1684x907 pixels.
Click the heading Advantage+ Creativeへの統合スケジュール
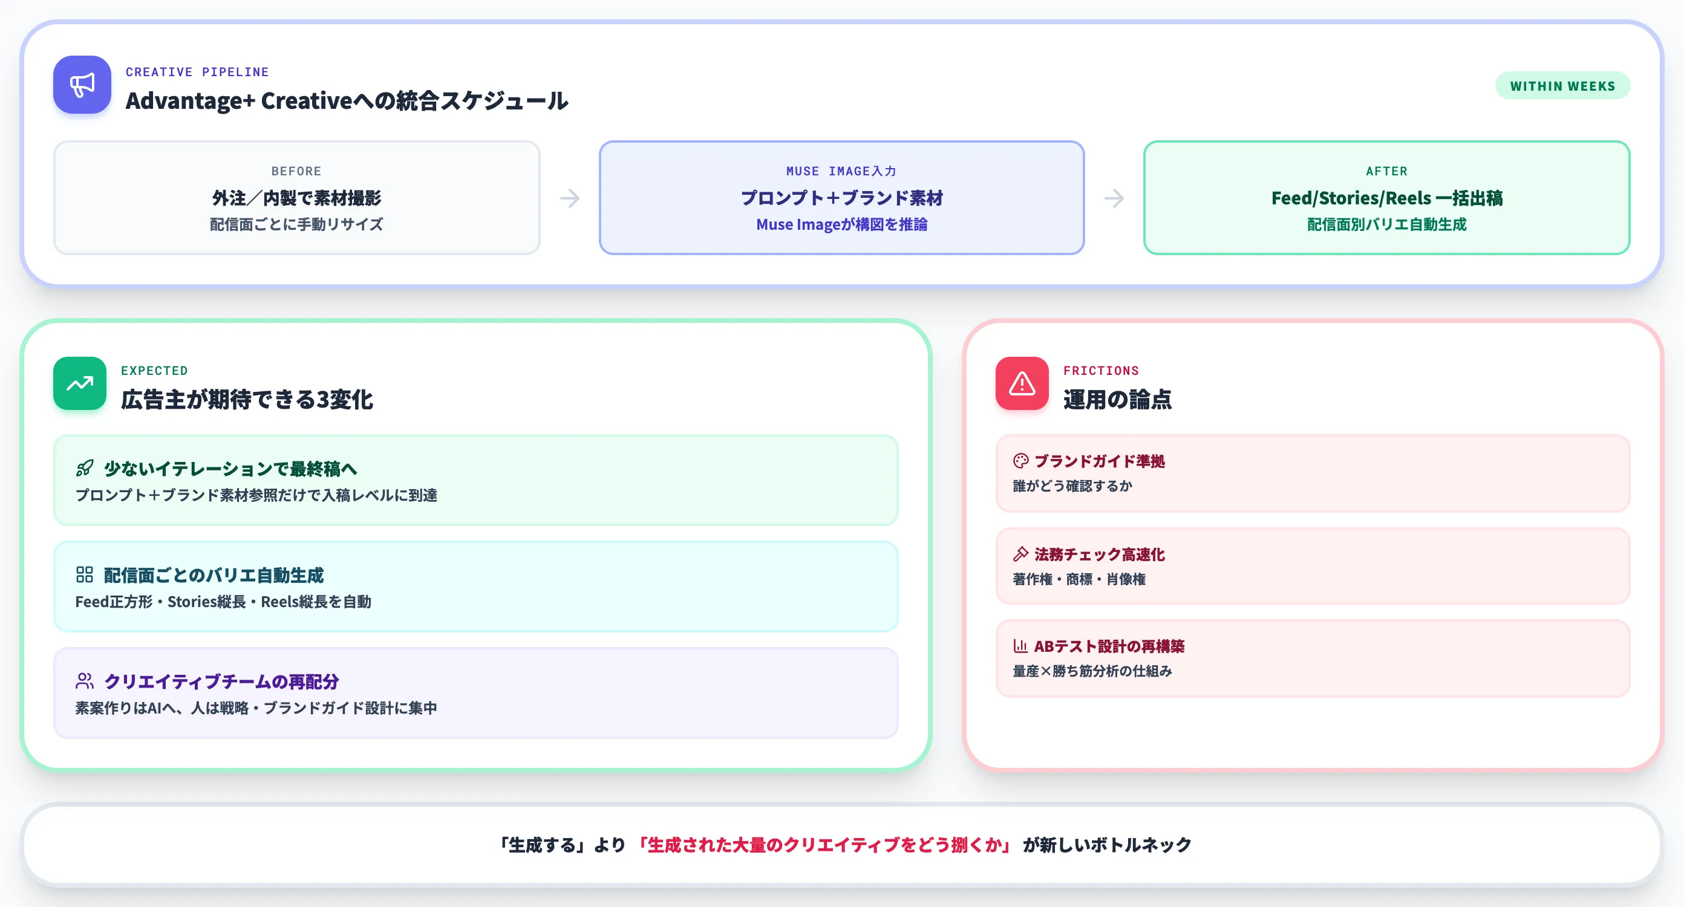(347, 102)
